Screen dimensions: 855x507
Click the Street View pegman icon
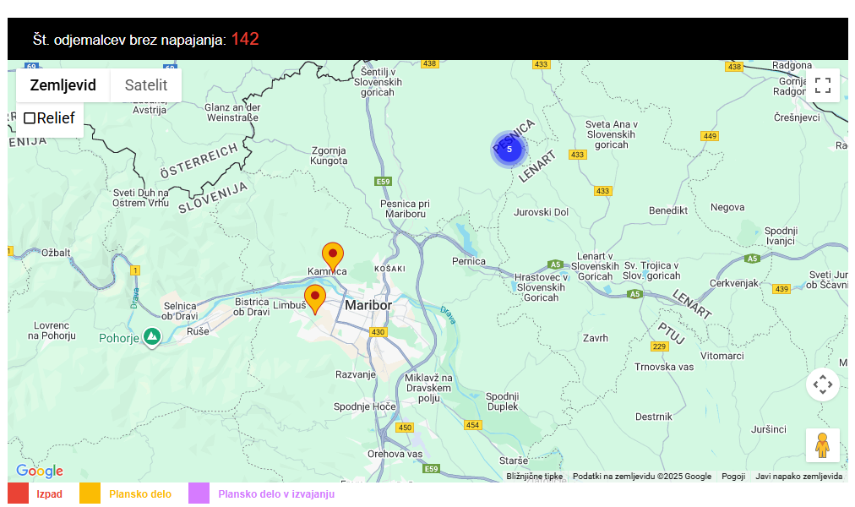(822, 444)
